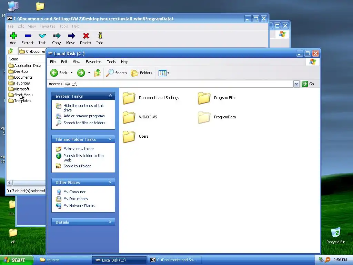Viewport: 353px width, 265px height.
Task: Switch to 7-Zip taskbar button
Action: (174, 260)
